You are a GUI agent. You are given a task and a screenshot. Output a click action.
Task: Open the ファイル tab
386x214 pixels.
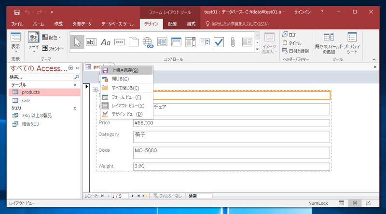click(17, 24)
